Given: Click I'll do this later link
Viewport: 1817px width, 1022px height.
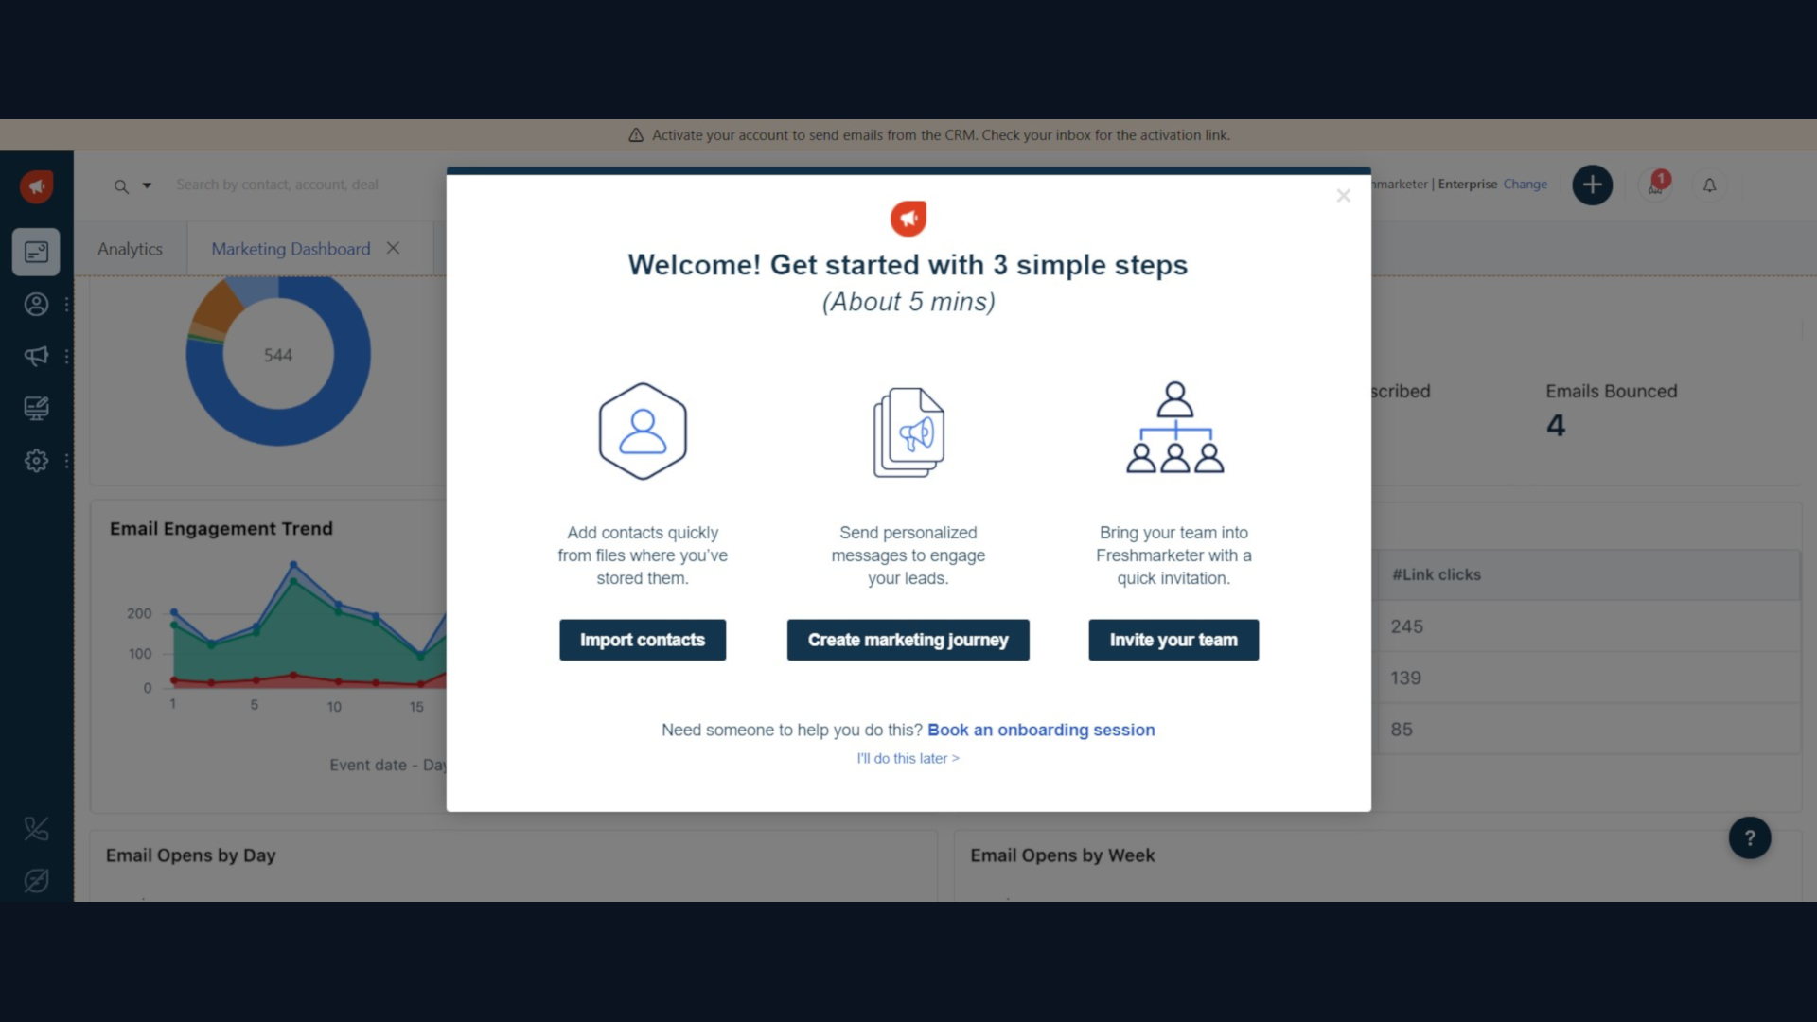Looking at the screenshot, I should [x=908, y=757].
